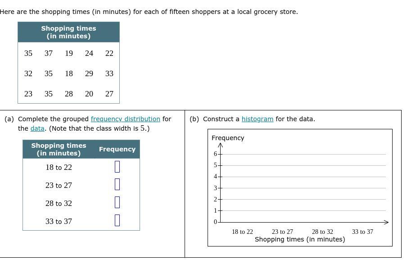Click the 28 to 32 histogram label
The width and height of the screenshot is (407, 260).
(322, 232)
